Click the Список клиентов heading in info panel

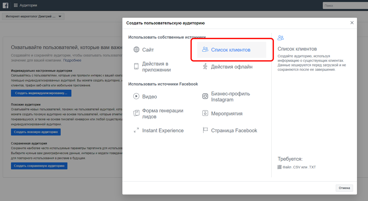[297, 49]
